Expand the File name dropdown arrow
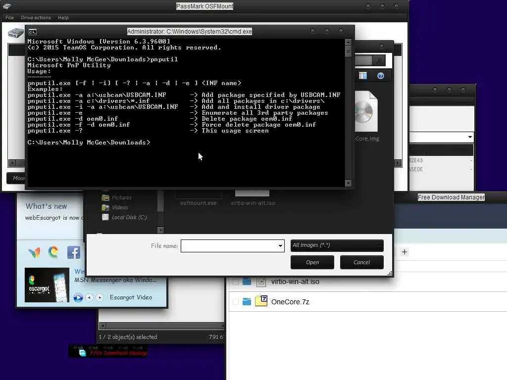507x380 pixels. coord(280,246)
